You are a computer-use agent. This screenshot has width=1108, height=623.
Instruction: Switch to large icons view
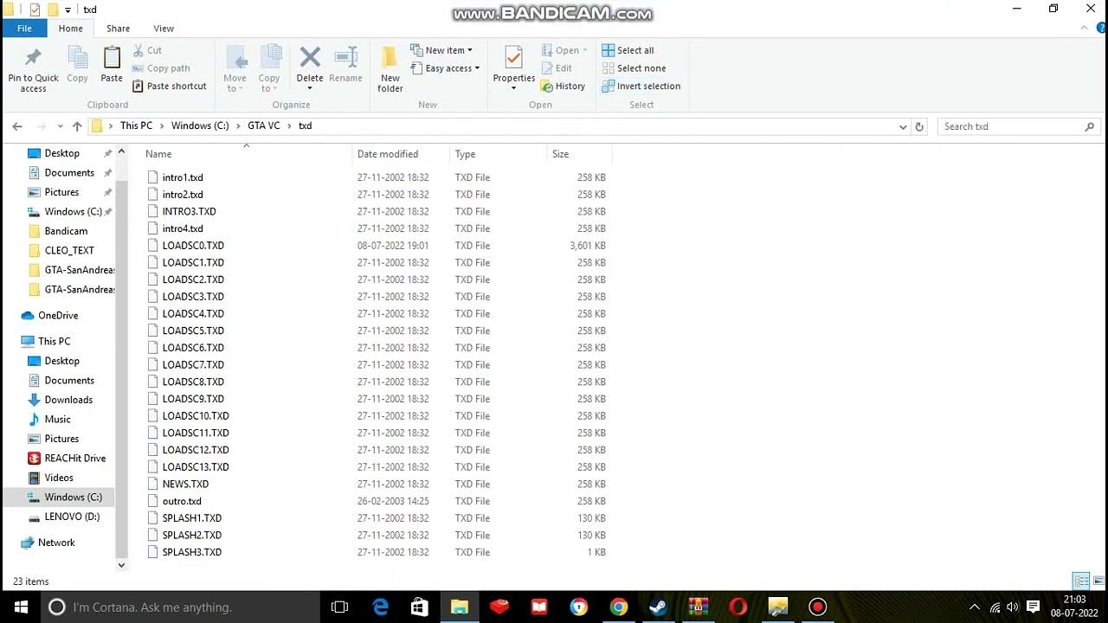click(1098, 581)
